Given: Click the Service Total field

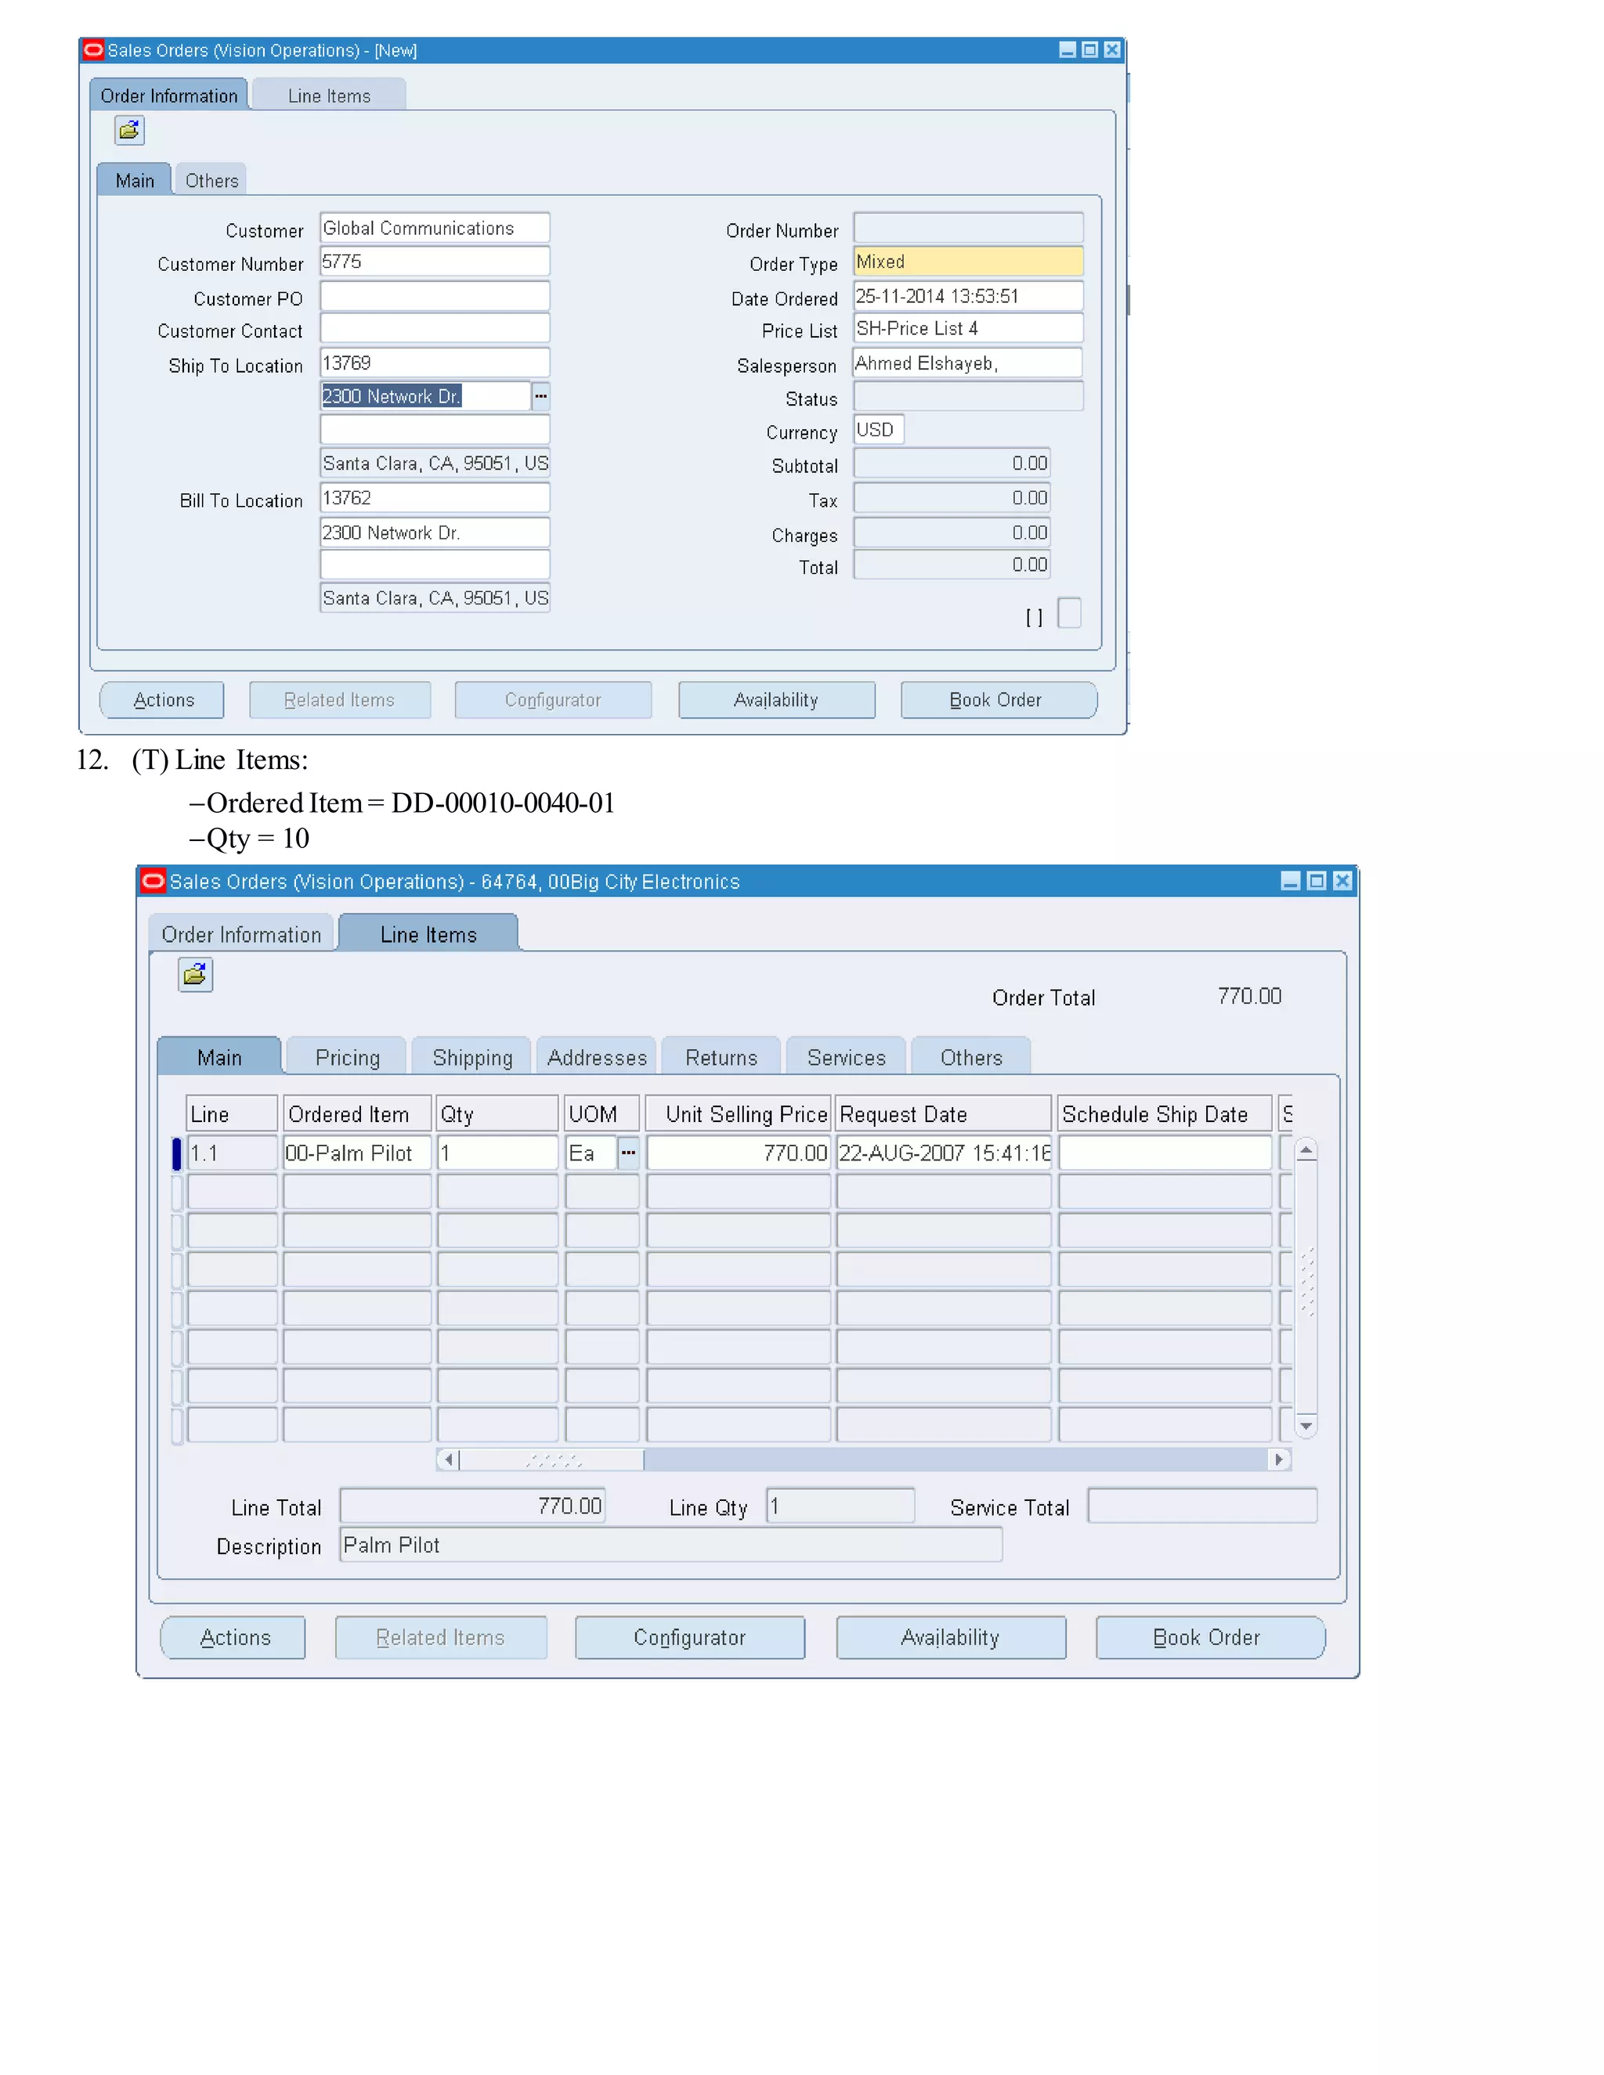Looking at the screenshot, I should click(1202, 1506).
